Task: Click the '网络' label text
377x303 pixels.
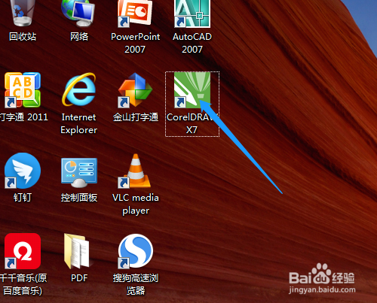Action: coord(79,37)
